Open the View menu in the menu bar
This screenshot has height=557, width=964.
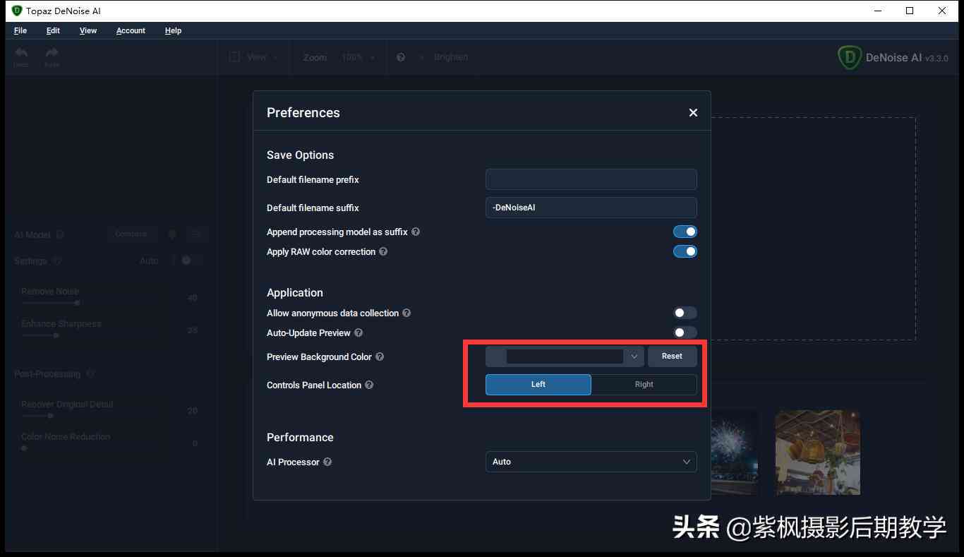point(88,30)
